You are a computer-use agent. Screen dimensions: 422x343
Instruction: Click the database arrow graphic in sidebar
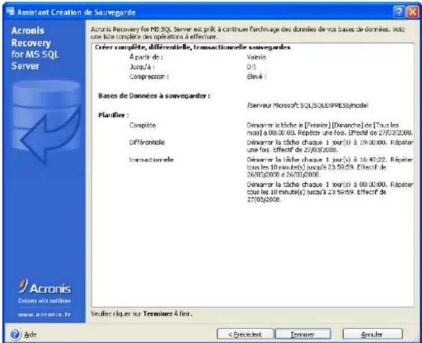(x=46, y=122)
